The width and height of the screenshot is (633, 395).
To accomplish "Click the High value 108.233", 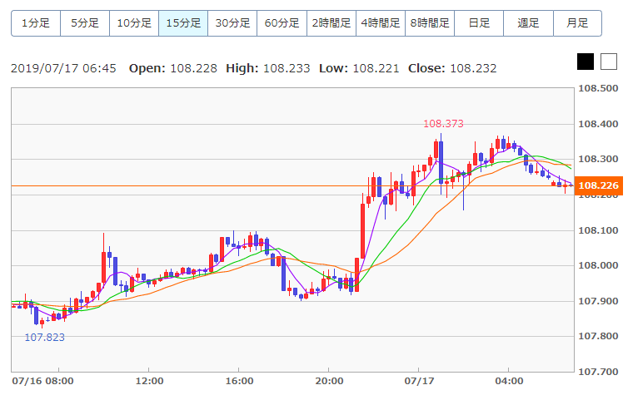I will pos(287,68).
